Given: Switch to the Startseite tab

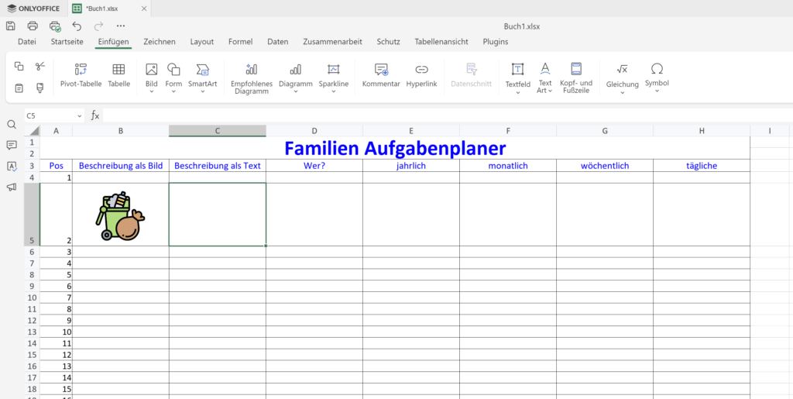Looking at the screenshot, I should (x=67, y=42).
